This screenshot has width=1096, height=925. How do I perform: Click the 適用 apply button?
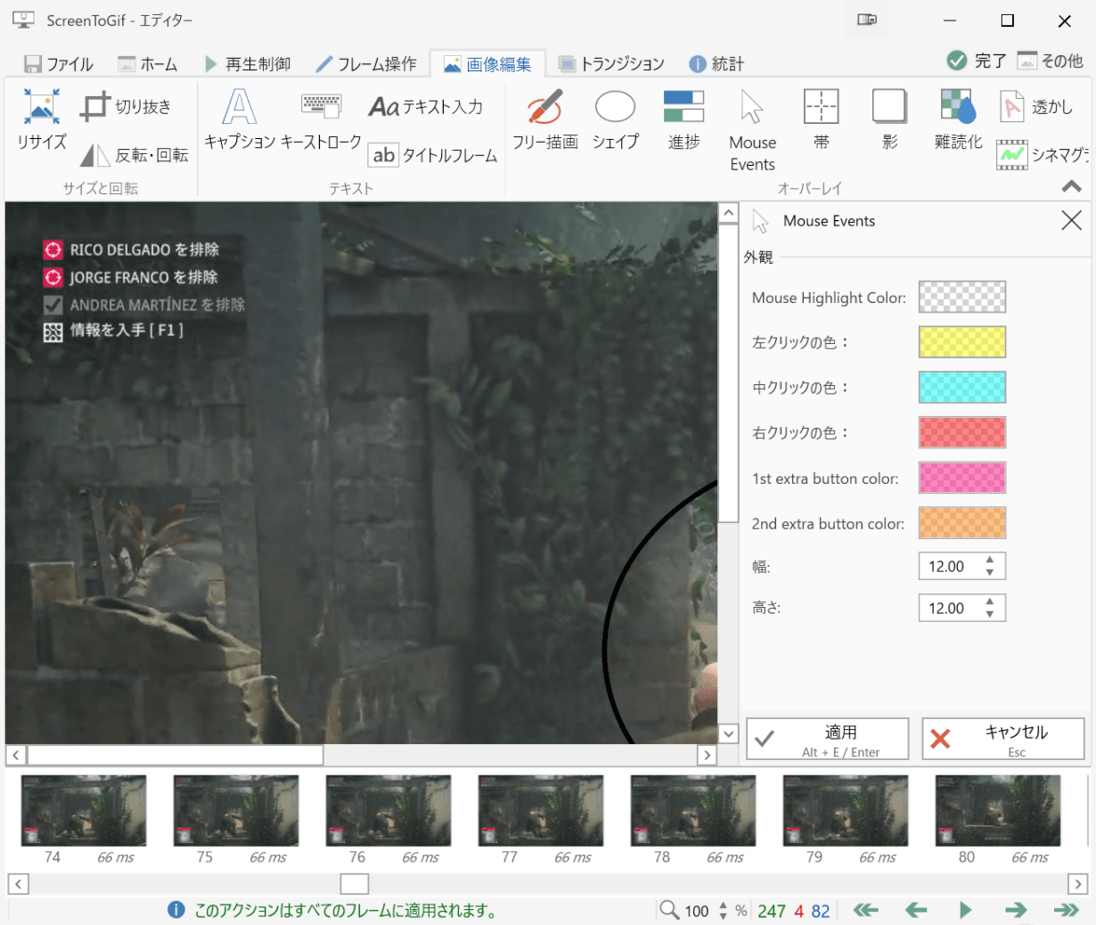click(827, 739)
